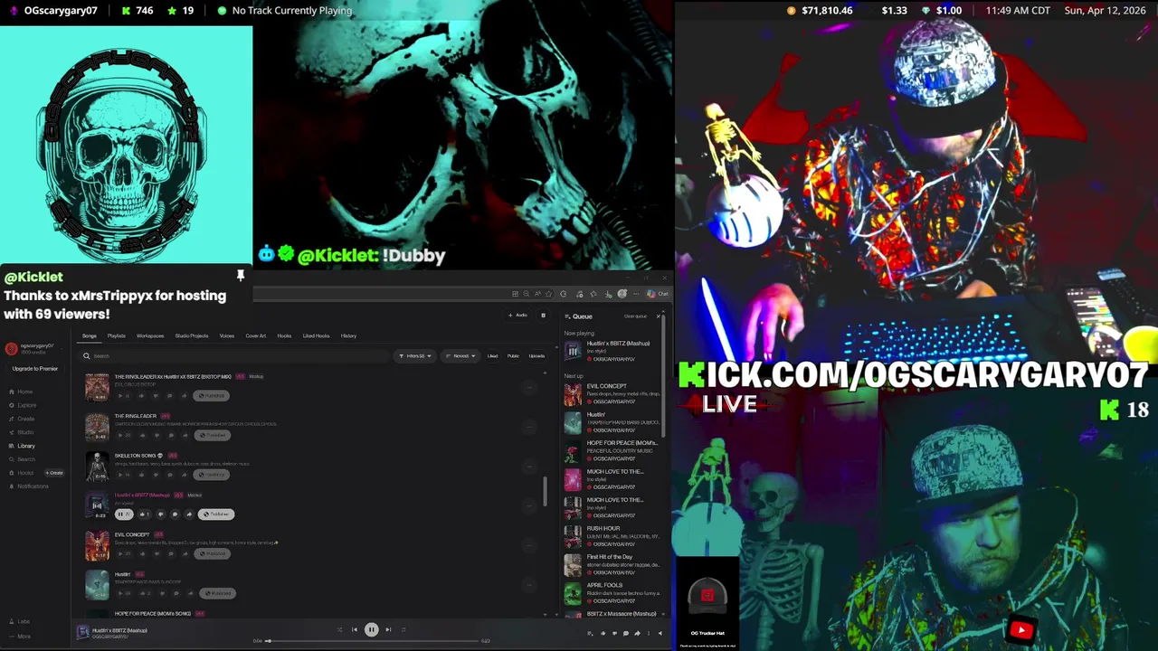Click the trash icon beside Audio
Screen dimensions: 1158x651
point(543,316)
